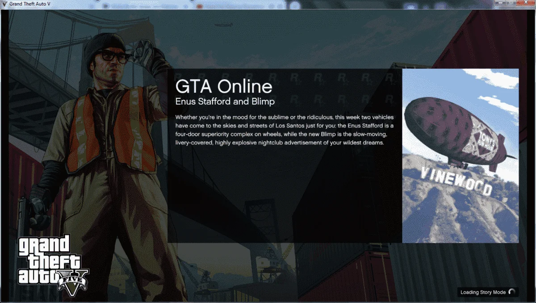Click the Loading Story Mode status text

point(483,292)
